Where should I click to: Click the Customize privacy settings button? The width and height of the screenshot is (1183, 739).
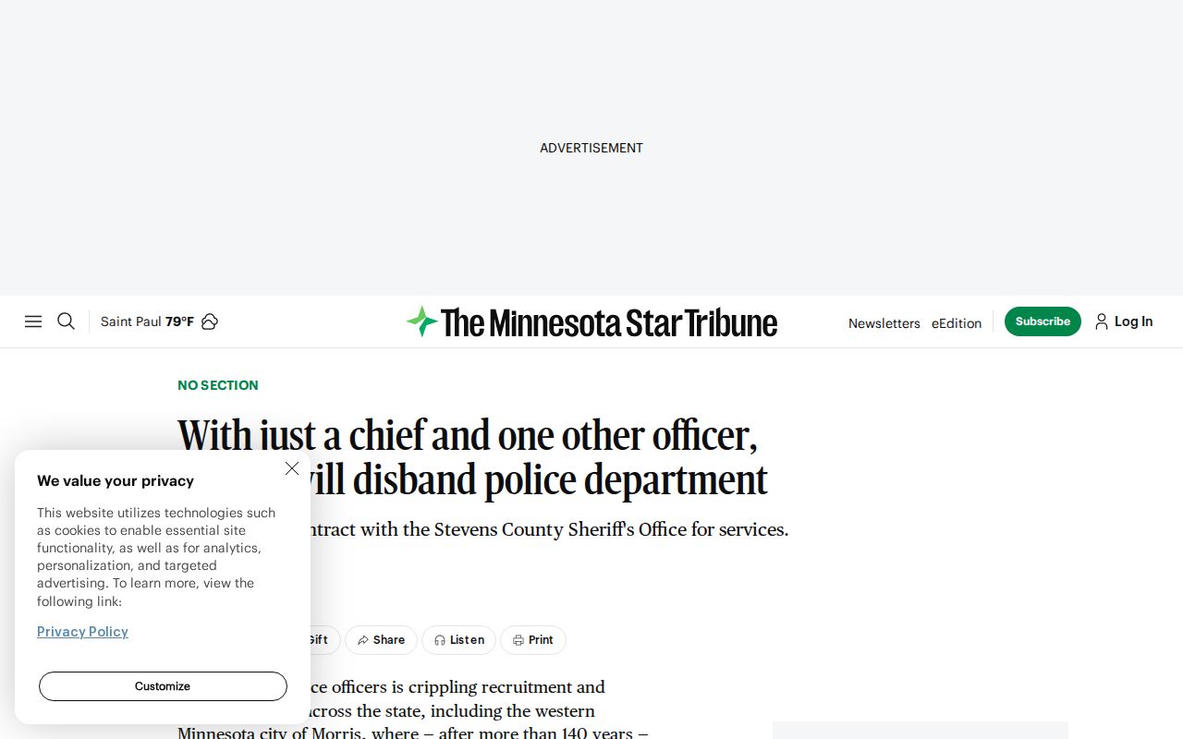[x=163, y=686]
